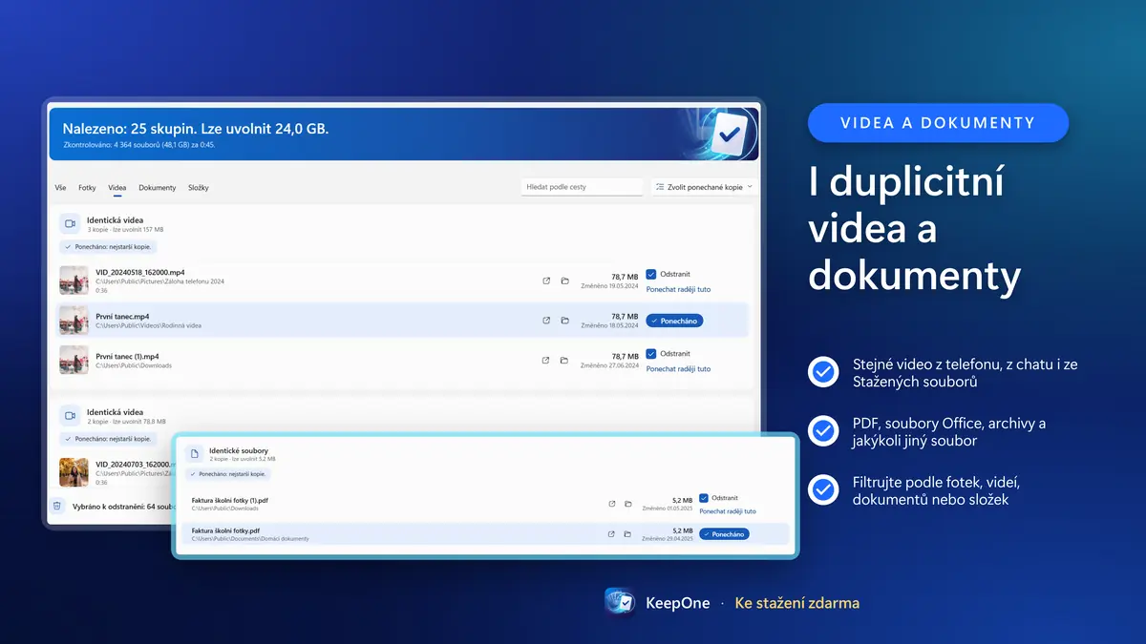This screenshot has width=1146, height=644.
Task: Toggle Odstranit checkbox for Faktura školní fotky (1).pdf
Action: click(704, 498)
